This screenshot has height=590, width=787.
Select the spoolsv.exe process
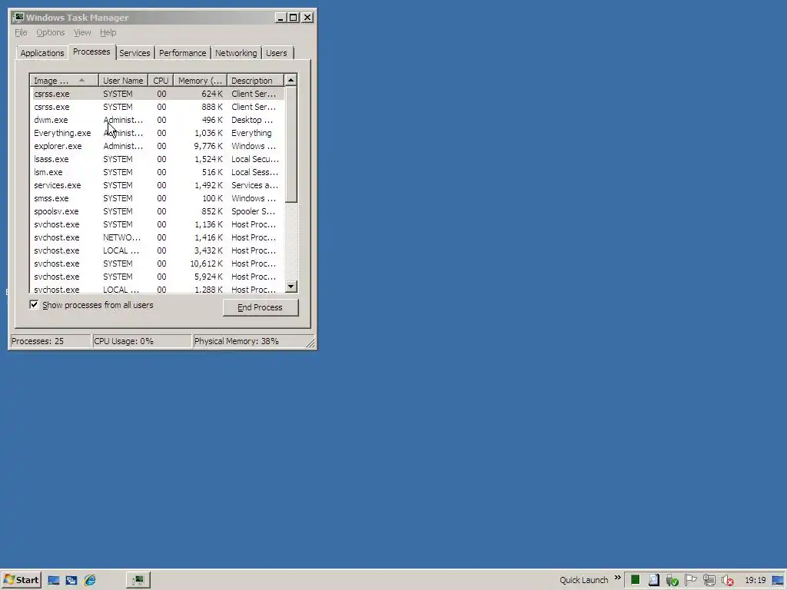point(157,211)
